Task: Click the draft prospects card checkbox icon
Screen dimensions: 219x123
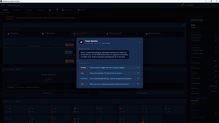Action: point(147,34)
